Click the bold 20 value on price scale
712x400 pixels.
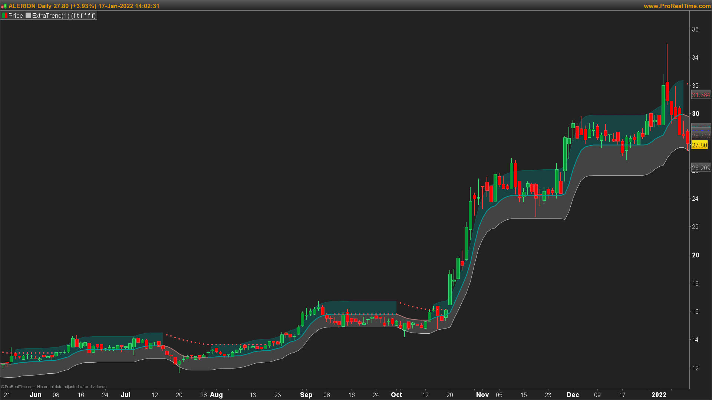695,255
